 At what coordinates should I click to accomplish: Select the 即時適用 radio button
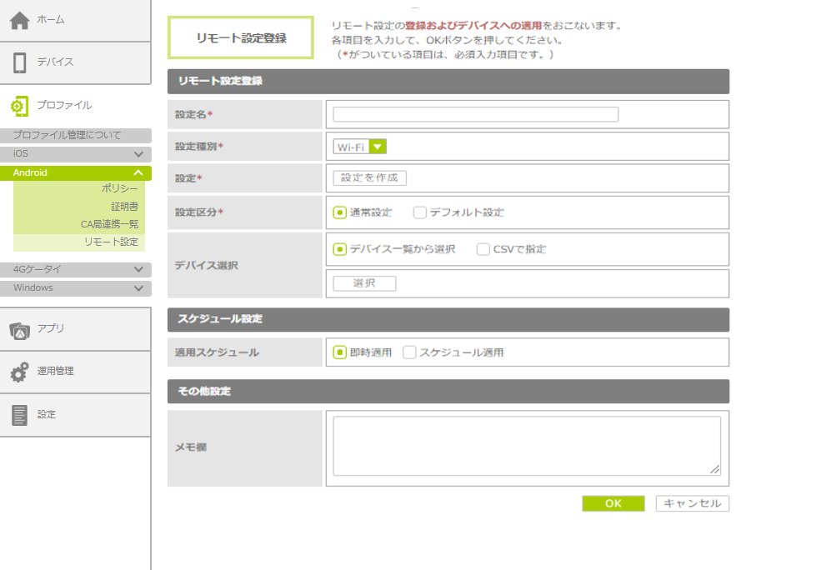(x=340, y=352)
